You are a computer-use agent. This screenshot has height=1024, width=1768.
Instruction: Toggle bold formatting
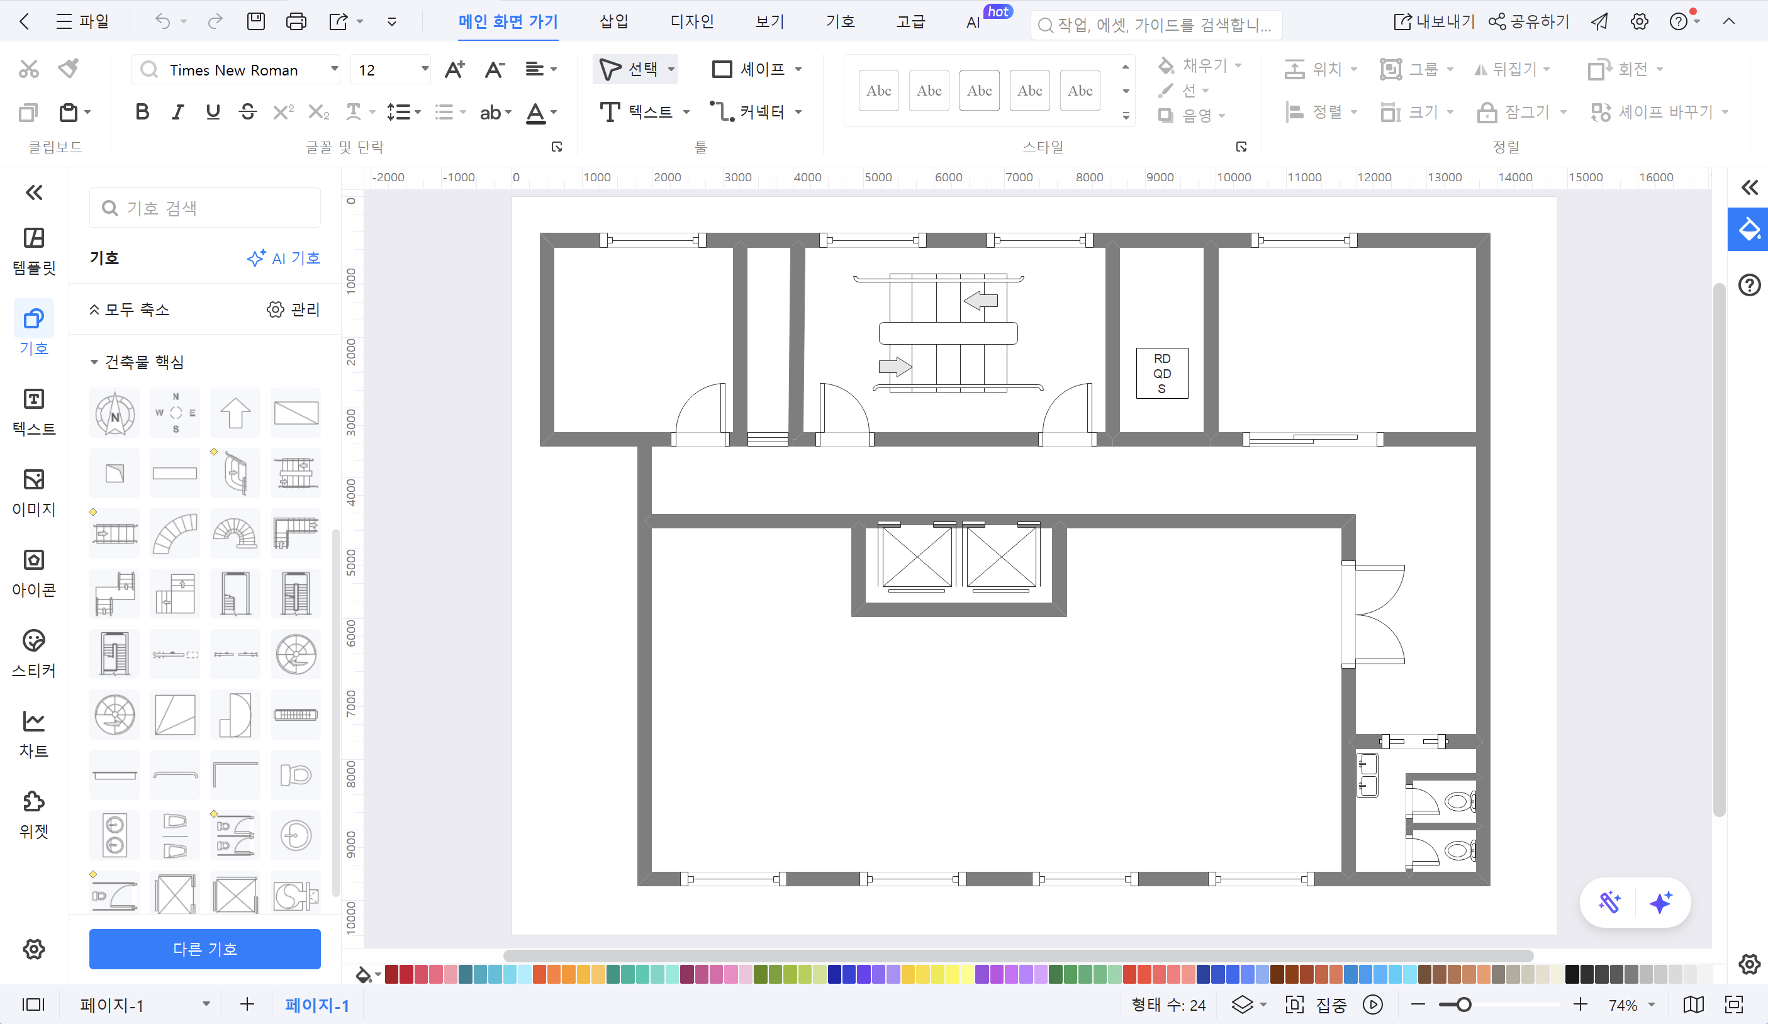[x=142, y=111]
